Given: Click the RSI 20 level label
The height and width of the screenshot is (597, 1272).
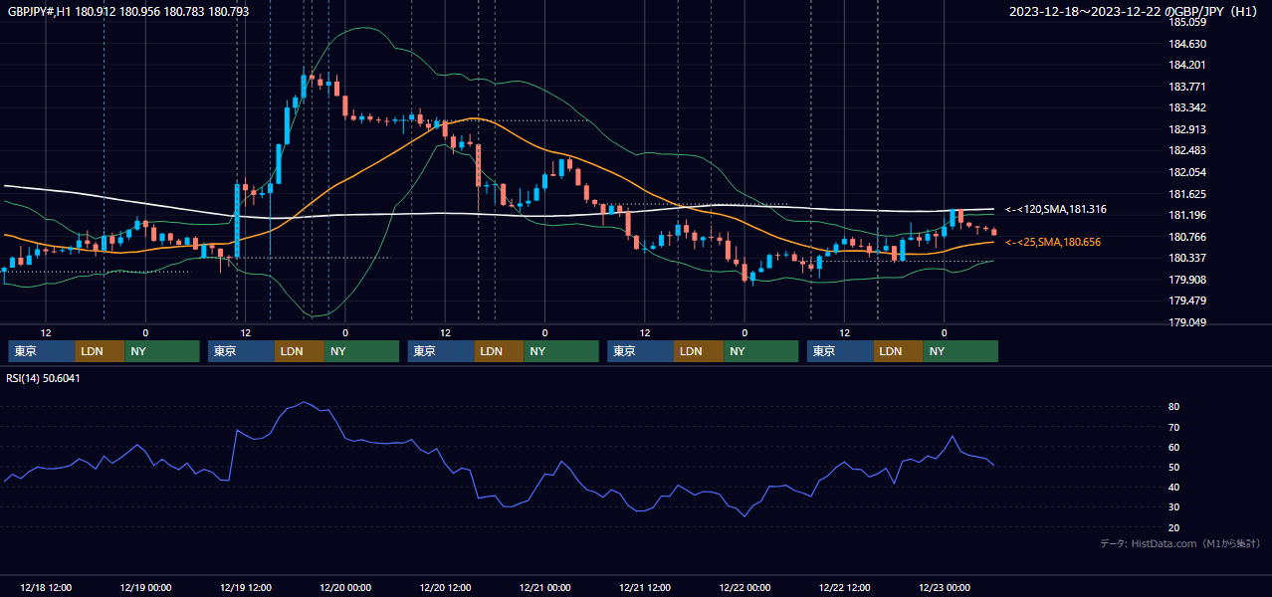Looking at the screenshot, I should [x=1173, y=527].
